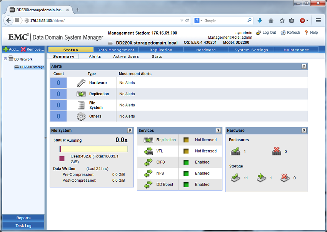Switch to the Status tab
Screen dimensions: 327x232
[71, 50]
